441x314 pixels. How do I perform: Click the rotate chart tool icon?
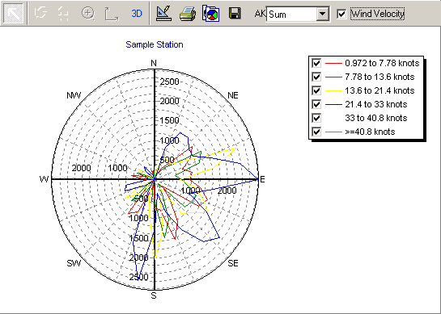point(40,13)
